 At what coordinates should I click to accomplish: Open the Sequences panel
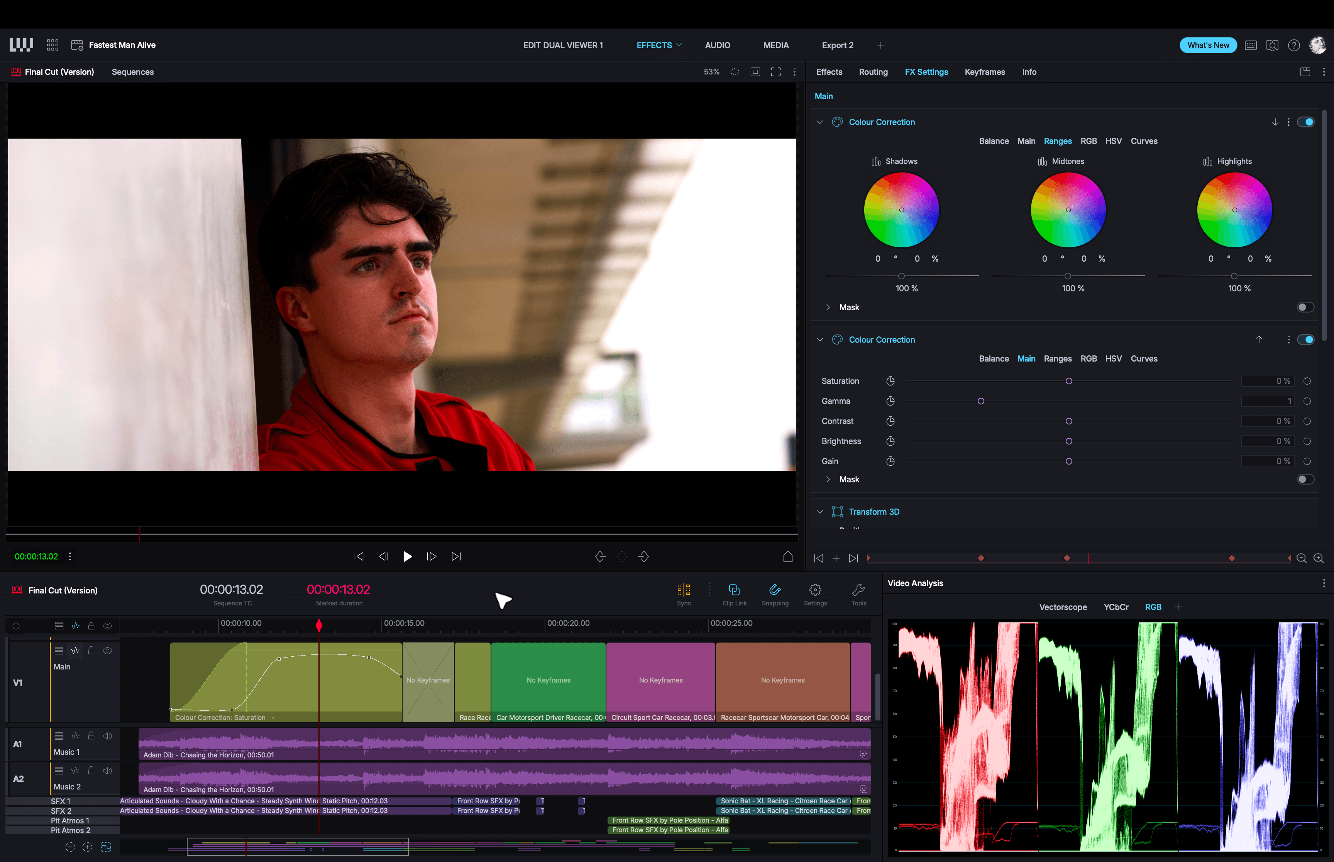(133, 72)
